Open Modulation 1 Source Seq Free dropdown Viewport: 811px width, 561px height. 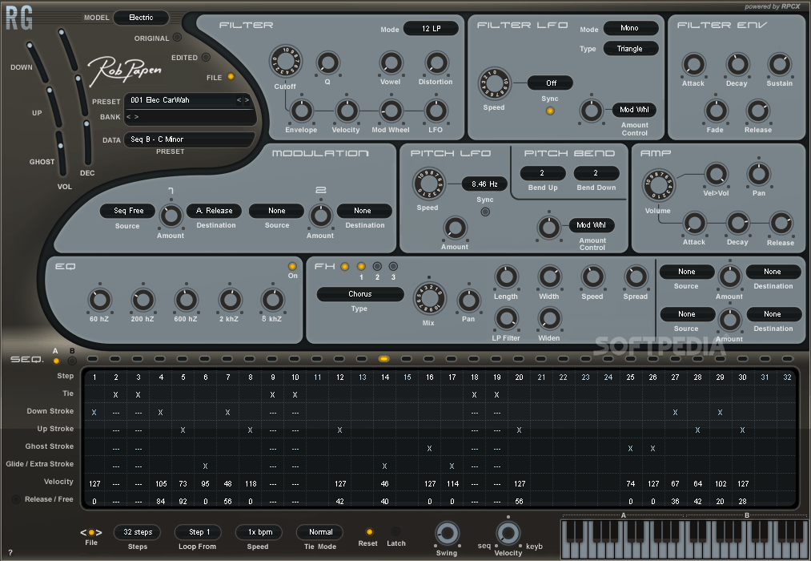coord(128,211)
